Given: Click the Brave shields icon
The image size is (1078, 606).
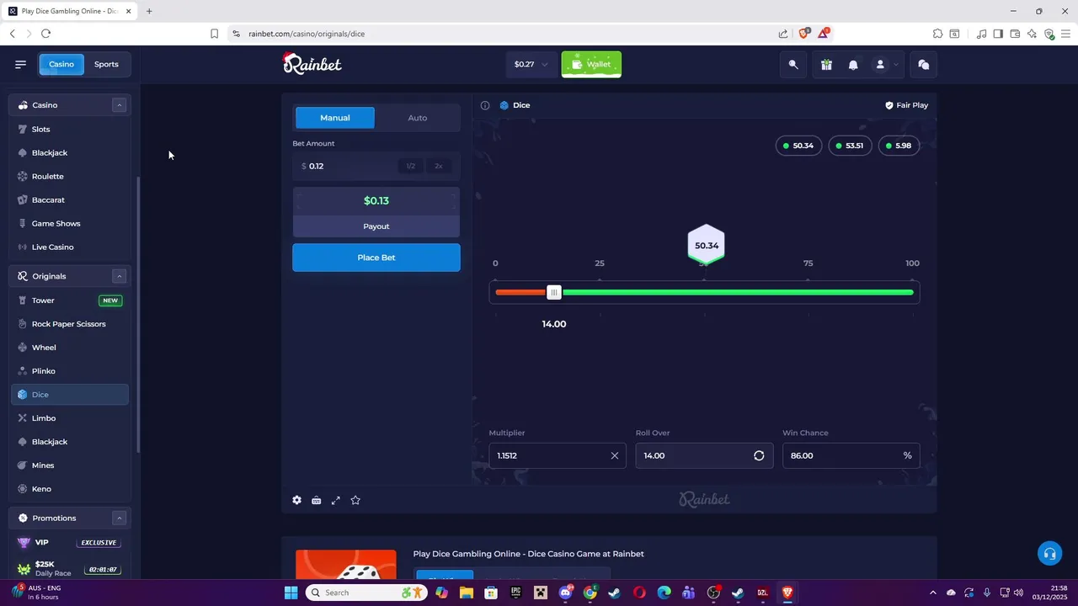Looking at the screenshot, I should tap(803, 34).
